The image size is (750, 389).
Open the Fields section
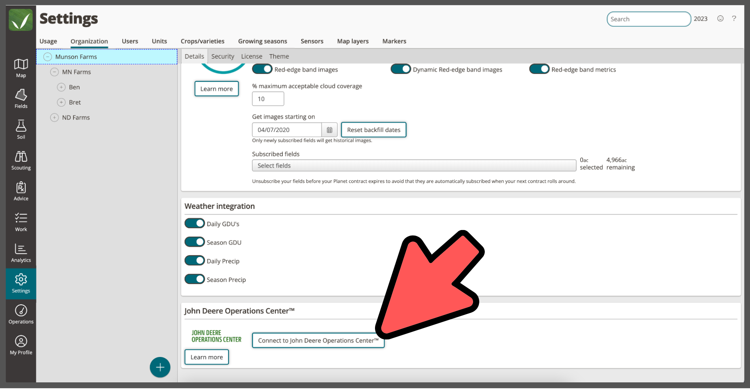click(x=21, y=99)
